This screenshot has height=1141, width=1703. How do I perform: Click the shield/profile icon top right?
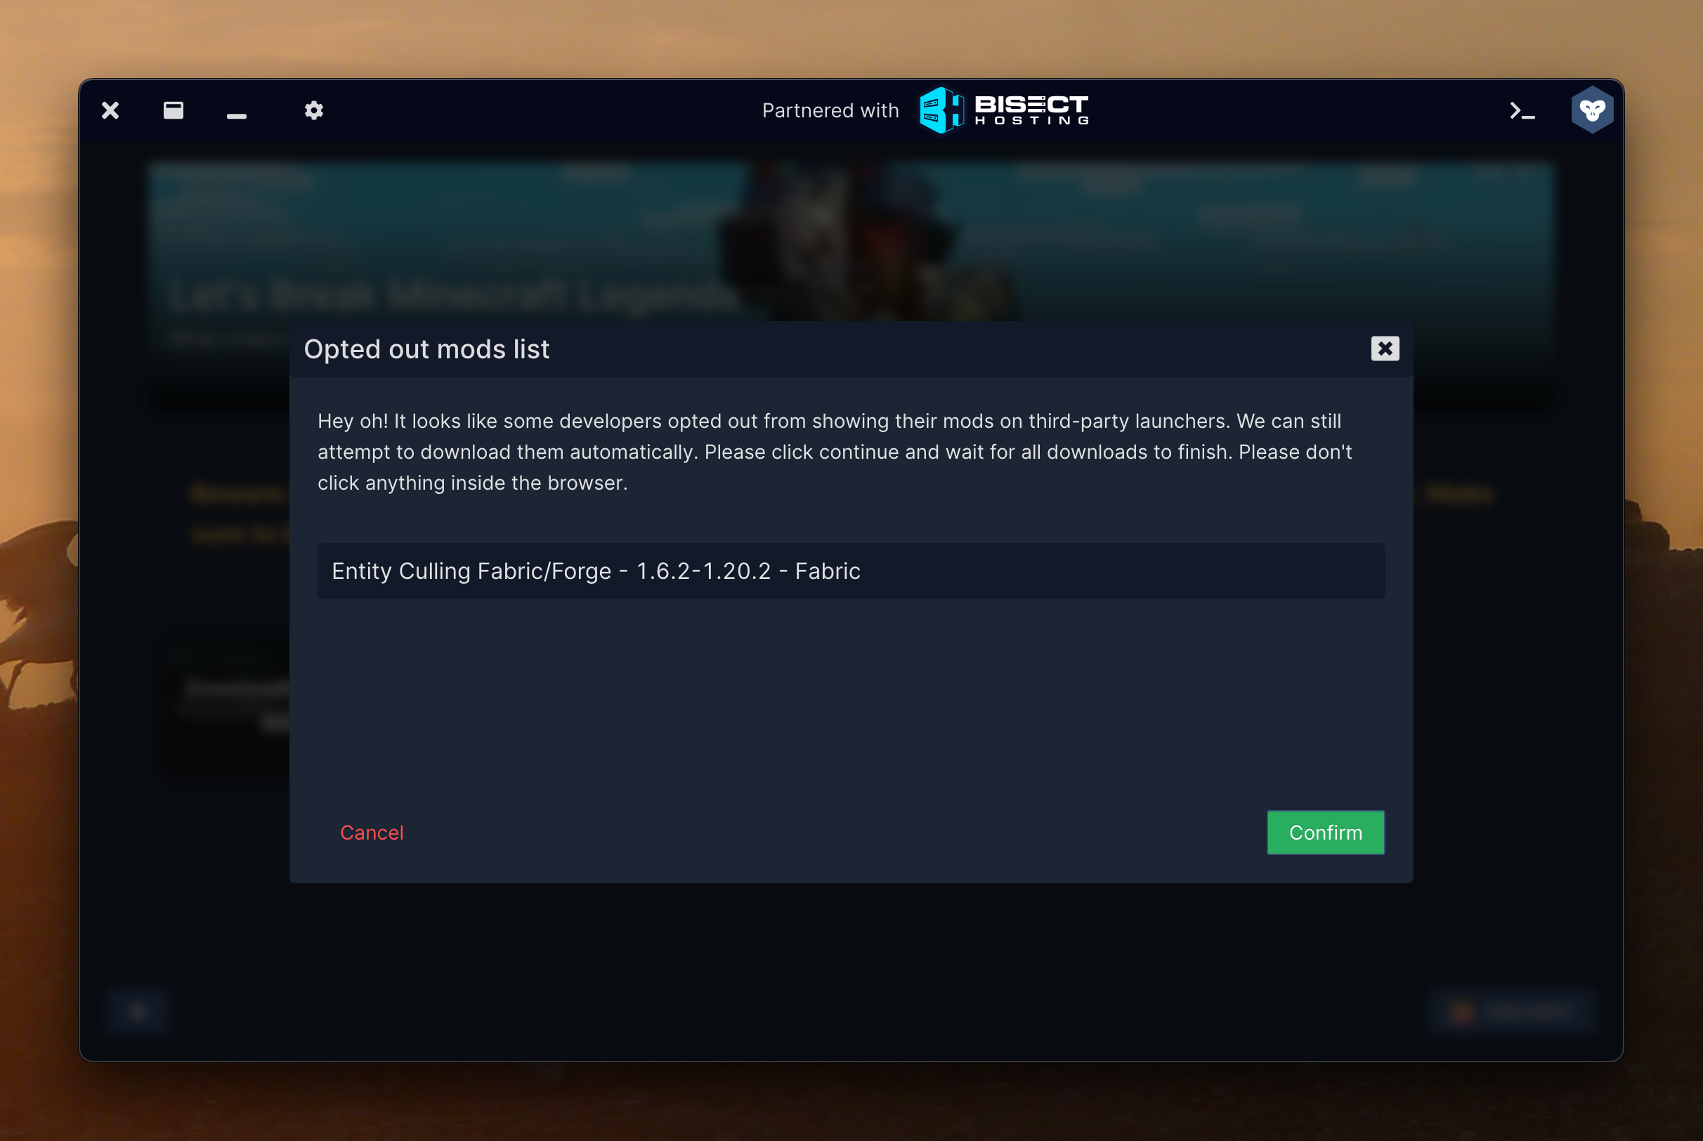(x=1591, y=112)
